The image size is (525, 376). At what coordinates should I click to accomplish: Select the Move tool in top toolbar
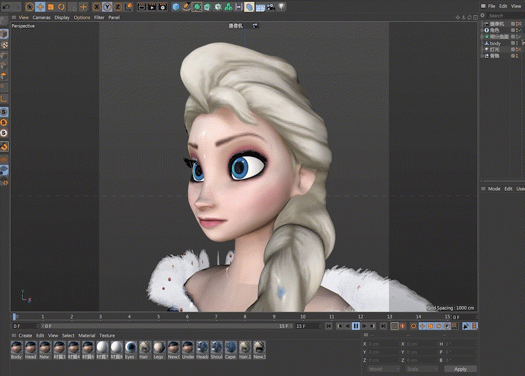(x=40, y=6)
